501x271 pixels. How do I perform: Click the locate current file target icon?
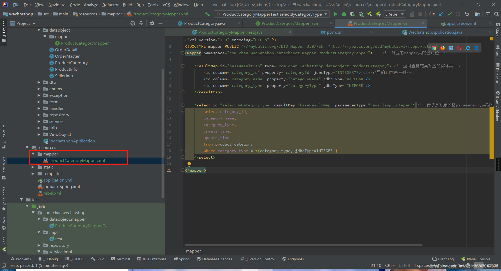click(133, 23)
